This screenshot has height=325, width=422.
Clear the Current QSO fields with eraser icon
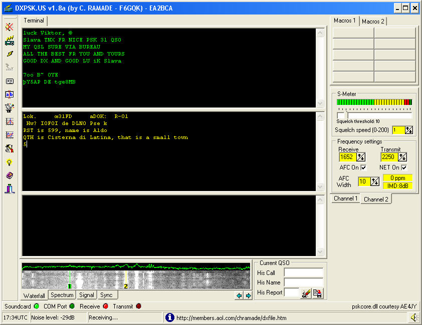point(306,293)
